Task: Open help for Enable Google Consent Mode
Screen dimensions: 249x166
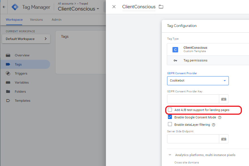Action: pos(220,117)
